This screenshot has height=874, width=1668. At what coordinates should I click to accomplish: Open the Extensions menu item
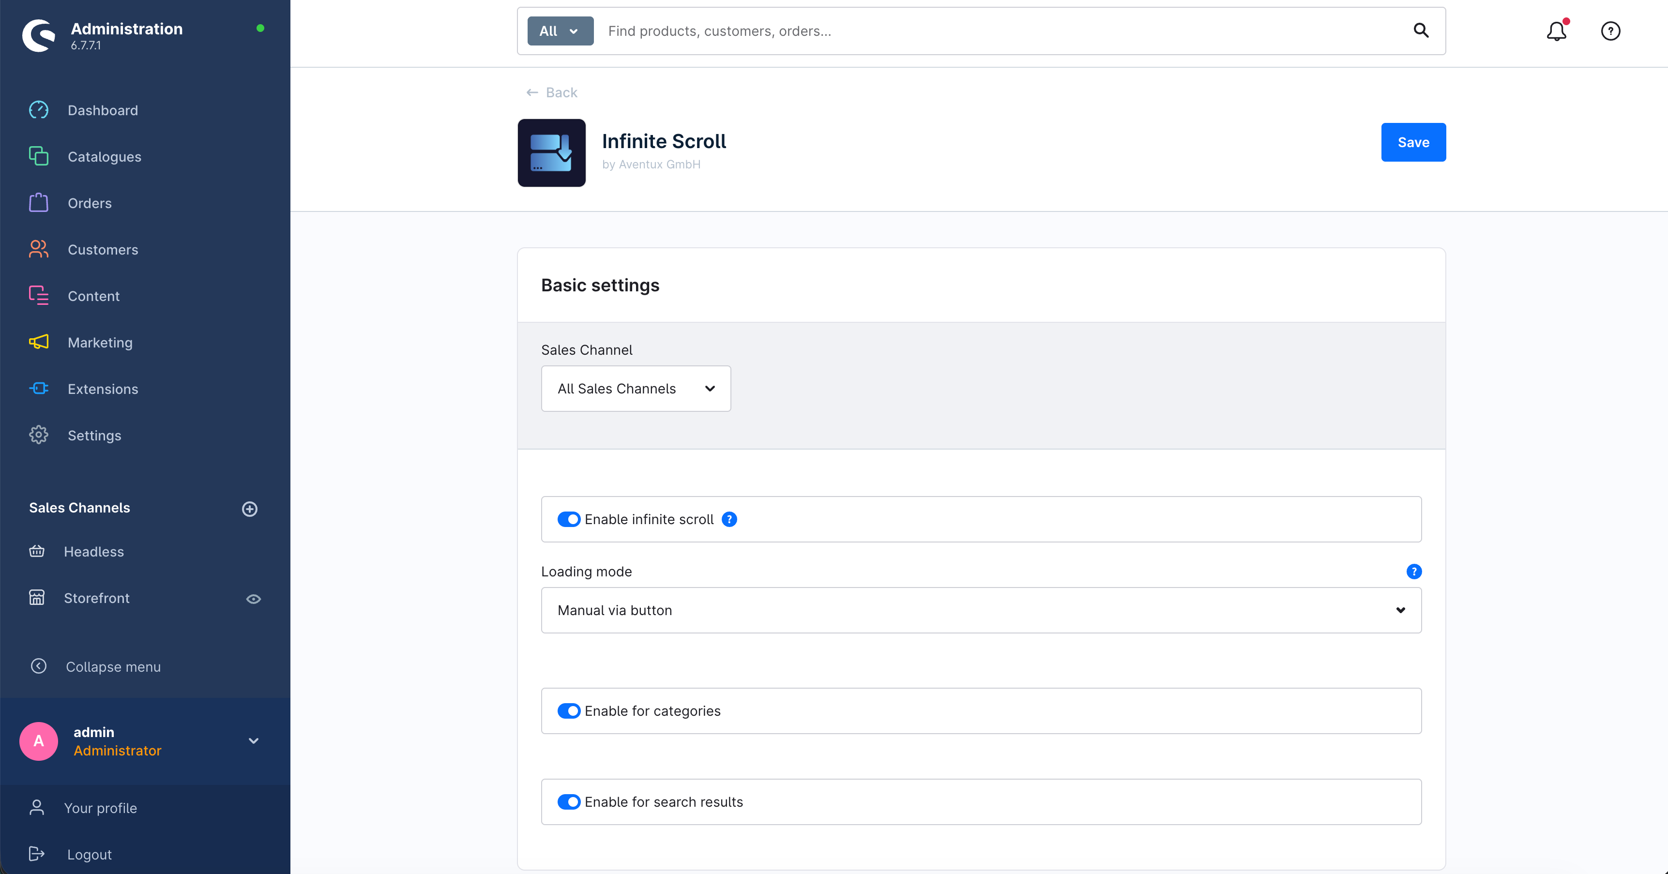point(102,389)
